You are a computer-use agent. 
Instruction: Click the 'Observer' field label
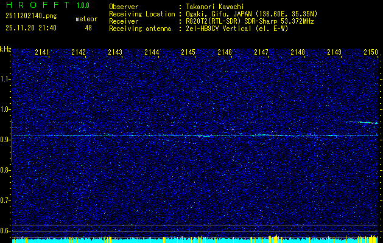tap(124, 7)
